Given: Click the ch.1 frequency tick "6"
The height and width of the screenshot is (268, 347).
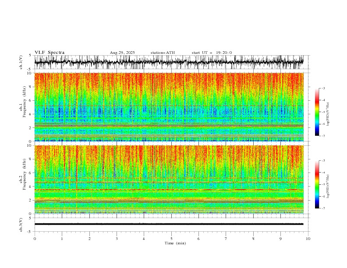Looking at the screenshot, I should pos(30,100).
